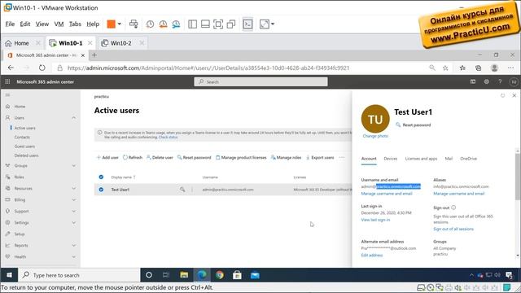The image size is (521, 293).
Task: Open the VM menu
Action: point(59,24)
